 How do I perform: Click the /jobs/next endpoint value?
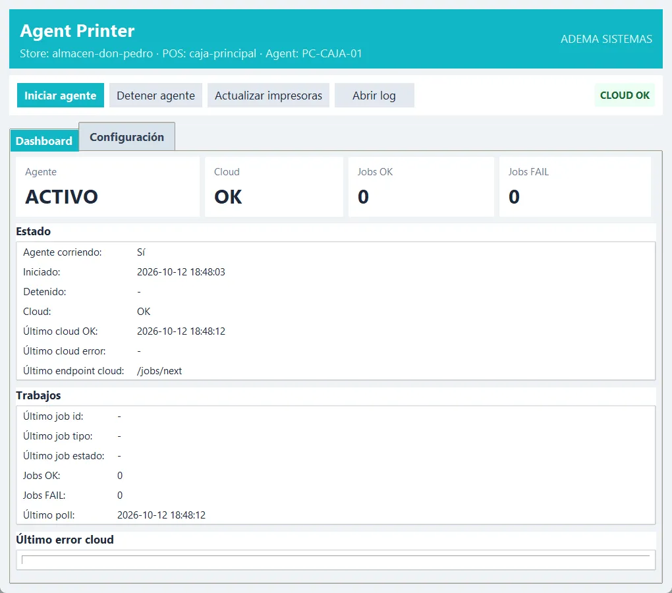pyautogui.click(x=159, y=370)
